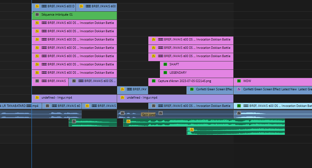Image resolution: width=312 pixels, height=168 pixels.
Task: Select the top-track BREF, J'AVAIS 600 clip without the D
Action: click(97, 7)
